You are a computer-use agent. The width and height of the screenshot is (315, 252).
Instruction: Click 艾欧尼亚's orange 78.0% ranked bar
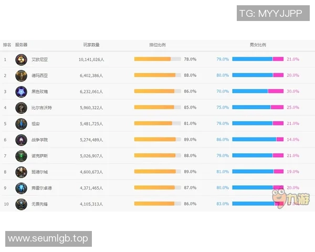coord(153,59)
